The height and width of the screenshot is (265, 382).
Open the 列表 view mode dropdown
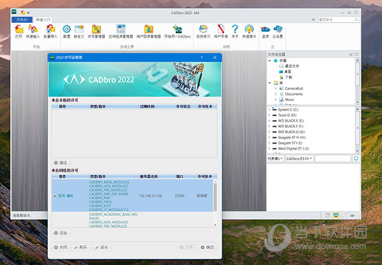point(275,158)
